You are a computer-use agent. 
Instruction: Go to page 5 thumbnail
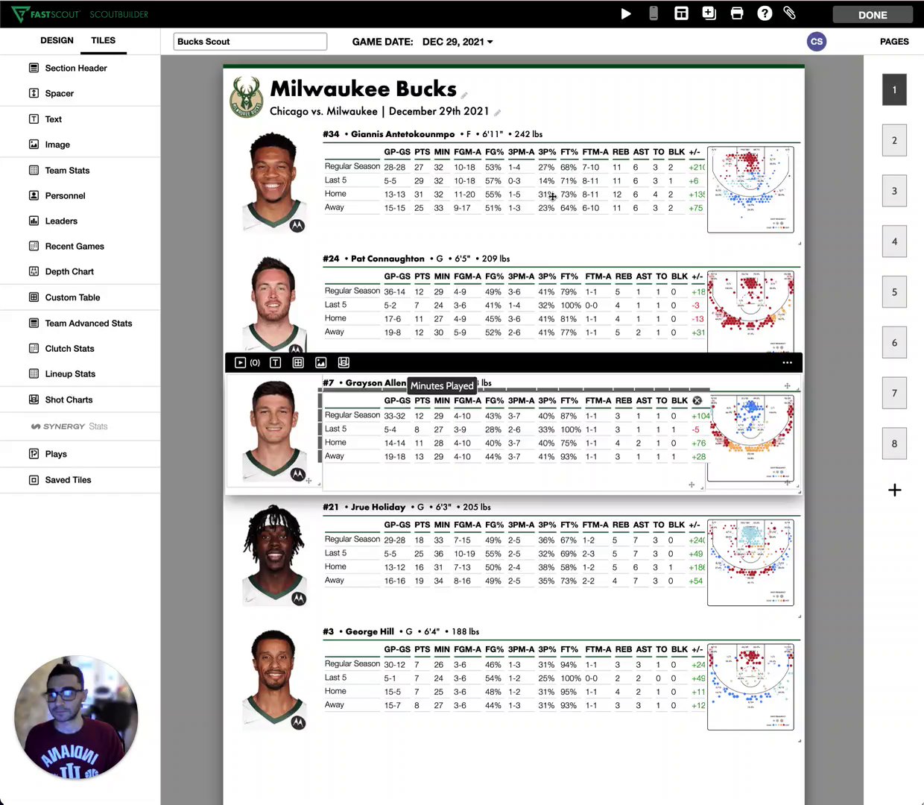[894, 292]
